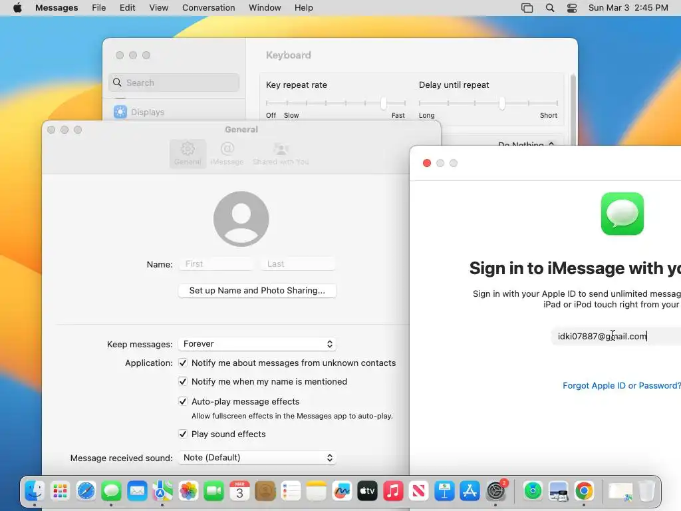
Task: Open the Apple menu
Action: [x=17, y=8]
